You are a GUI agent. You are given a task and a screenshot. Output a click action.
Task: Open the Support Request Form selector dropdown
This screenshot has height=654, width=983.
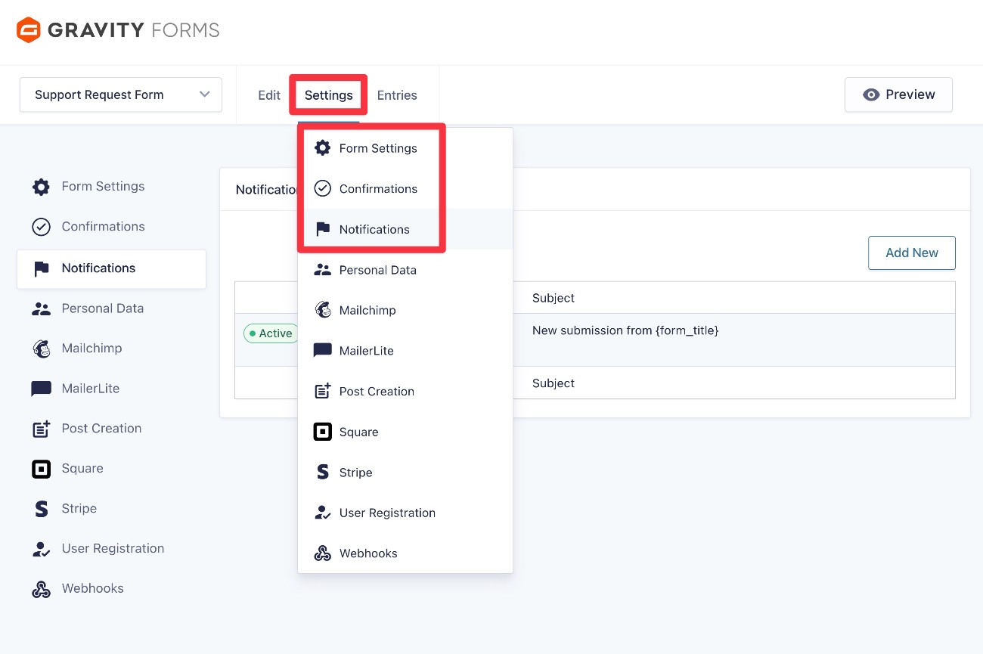(120, 95)
